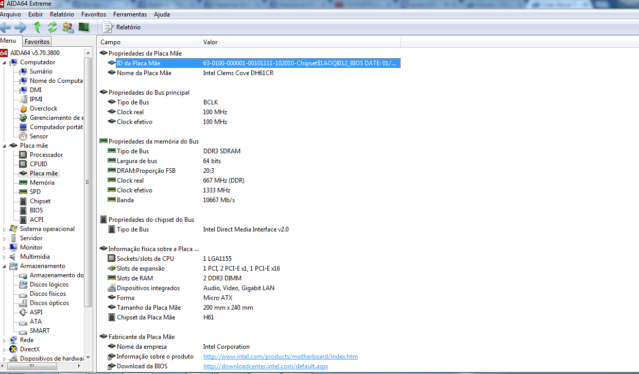
Task: Click the SMART drive icon
Action: coord(23,331)
